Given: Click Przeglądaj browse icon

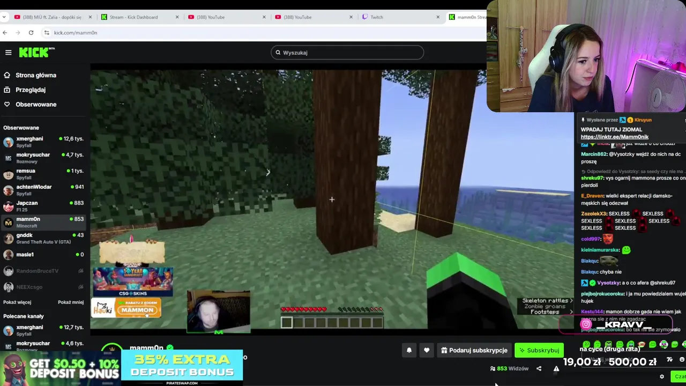Looking at the screenshot, I should pyautogui.click(x=7, y=90).
